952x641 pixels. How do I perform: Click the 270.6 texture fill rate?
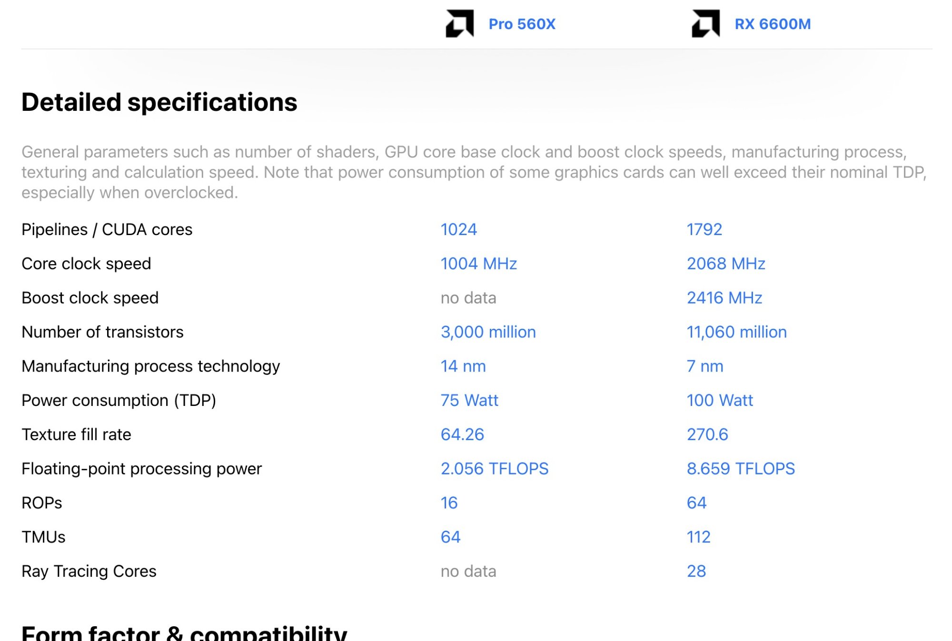pyautogui.click(x=707, y=434)
